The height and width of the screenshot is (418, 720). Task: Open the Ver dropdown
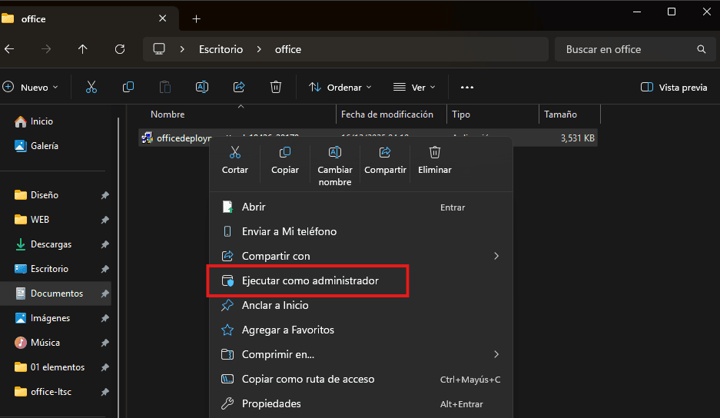click(414, 88)
